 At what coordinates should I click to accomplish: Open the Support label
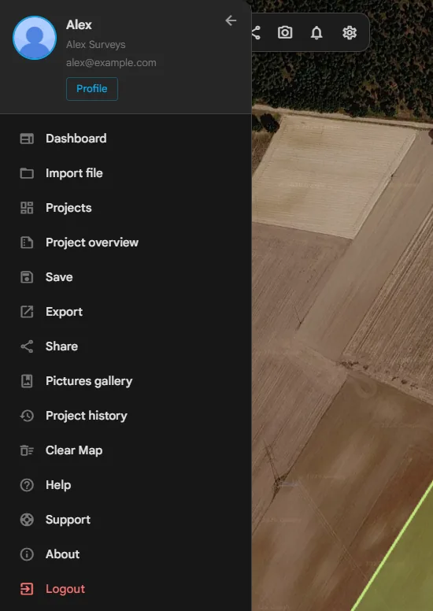tap(68, 520)
